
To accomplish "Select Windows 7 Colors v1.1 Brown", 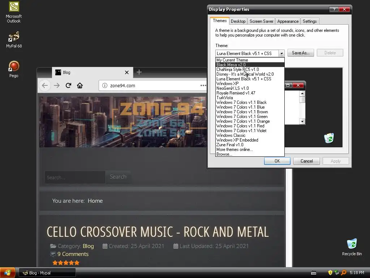I will tap(250, 112).
